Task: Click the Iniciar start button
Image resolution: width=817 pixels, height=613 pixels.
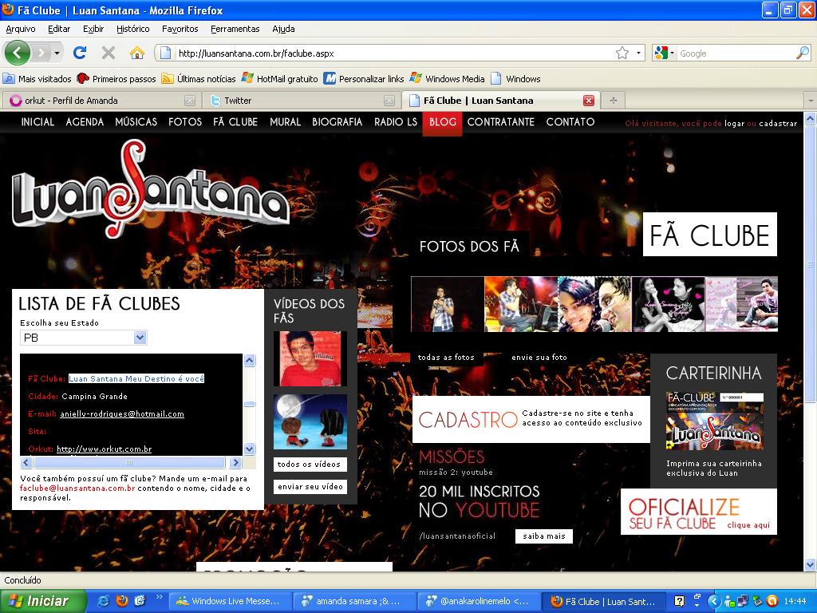Action: tap(43, 601)
